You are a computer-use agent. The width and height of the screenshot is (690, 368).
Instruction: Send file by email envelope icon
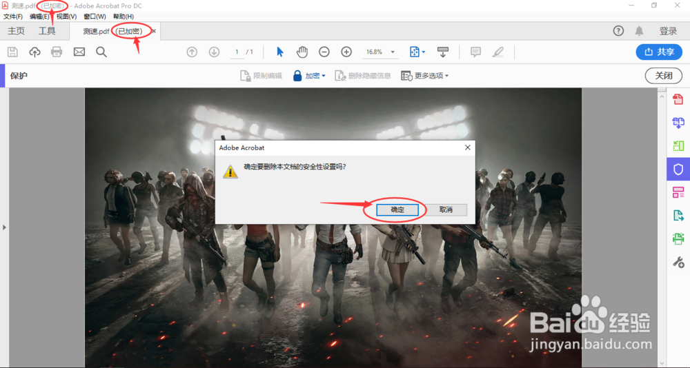coord(79,52)
